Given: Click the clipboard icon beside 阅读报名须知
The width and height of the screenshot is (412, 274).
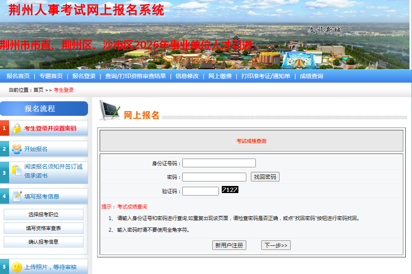Looking at the screenshot, I should [x=17, y=170].
